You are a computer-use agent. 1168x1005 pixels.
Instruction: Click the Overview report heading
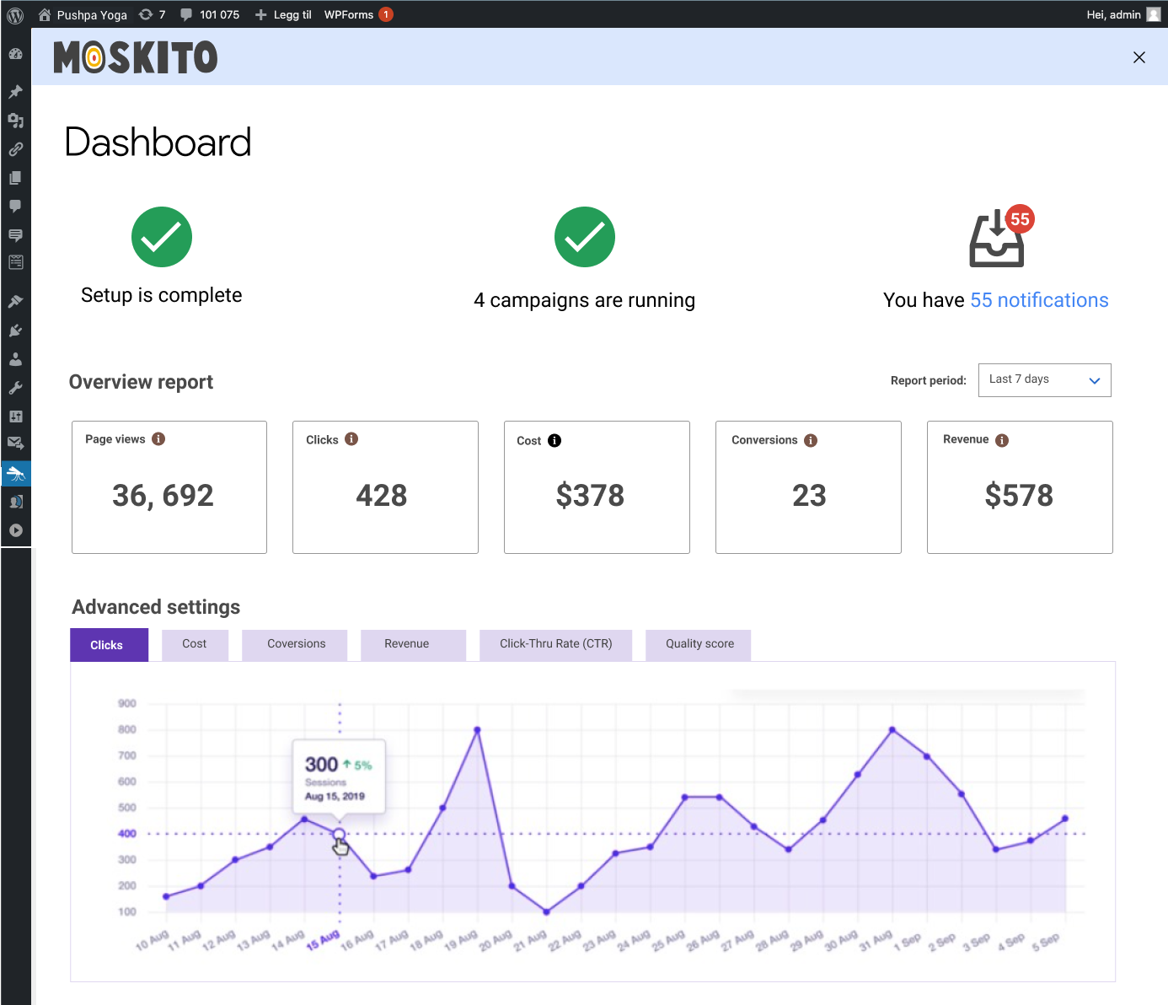point(141,382)
